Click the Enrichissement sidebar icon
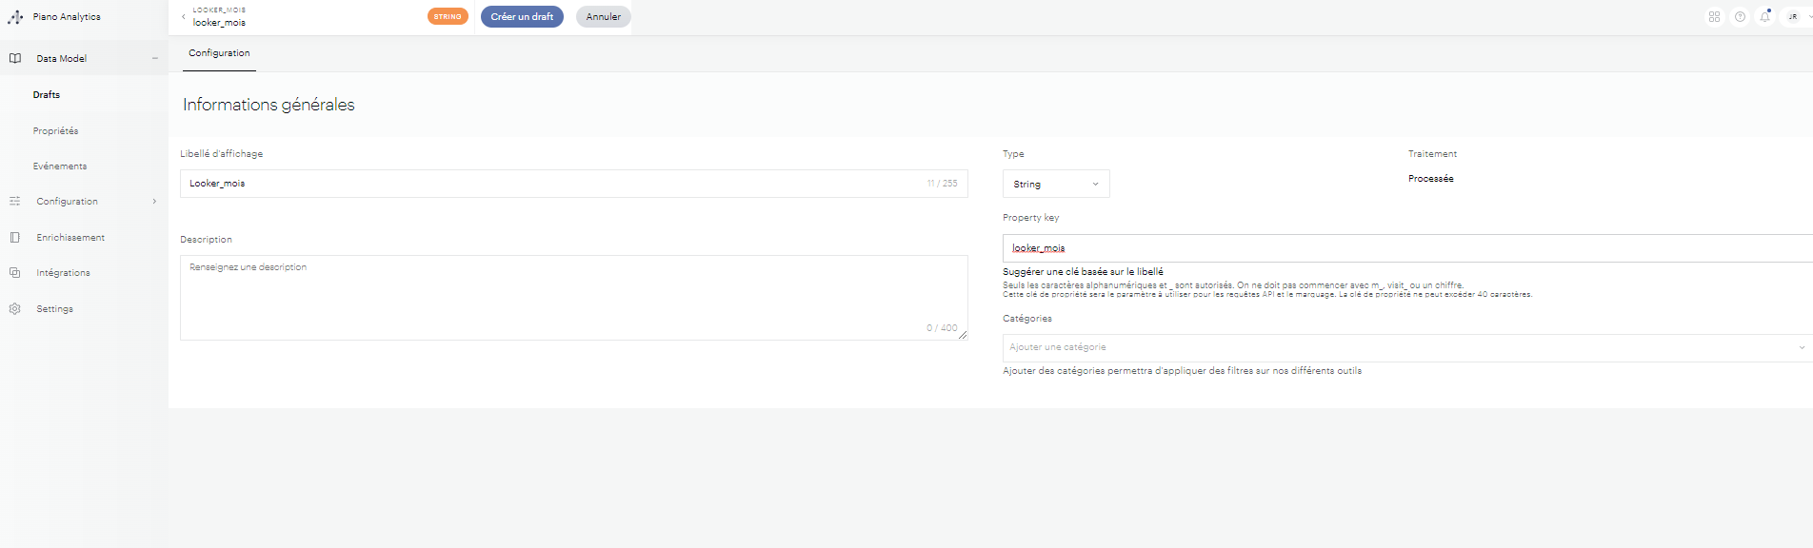This screenshot has height=548, width=1813. (x=15, y=238)
